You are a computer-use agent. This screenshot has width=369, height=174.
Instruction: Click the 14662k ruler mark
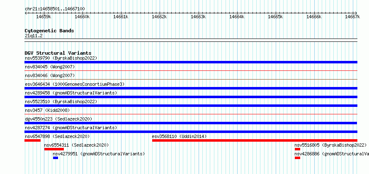pyautogui.click(x=160, y=17)
